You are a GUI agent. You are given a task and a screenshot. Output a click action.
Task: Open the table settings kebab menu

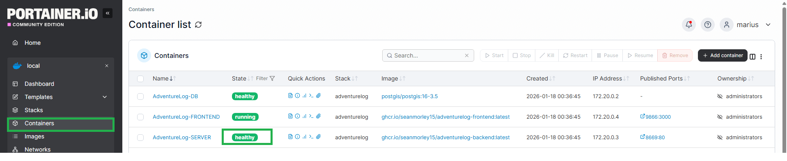(x=761, y=57)
